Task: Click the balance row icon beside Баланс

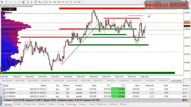Action: coord(4,100)
